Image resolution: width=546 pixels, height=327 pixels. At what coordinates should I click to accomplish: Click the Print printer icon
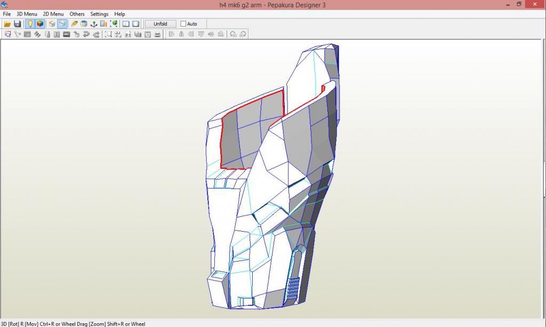[x=157, y=34]
